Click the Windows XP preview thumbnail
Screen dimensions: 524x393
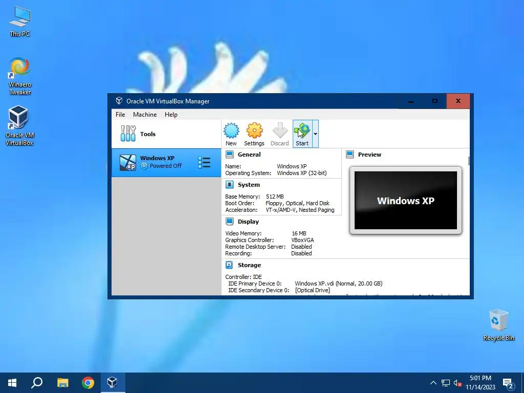tap(406, 201)
